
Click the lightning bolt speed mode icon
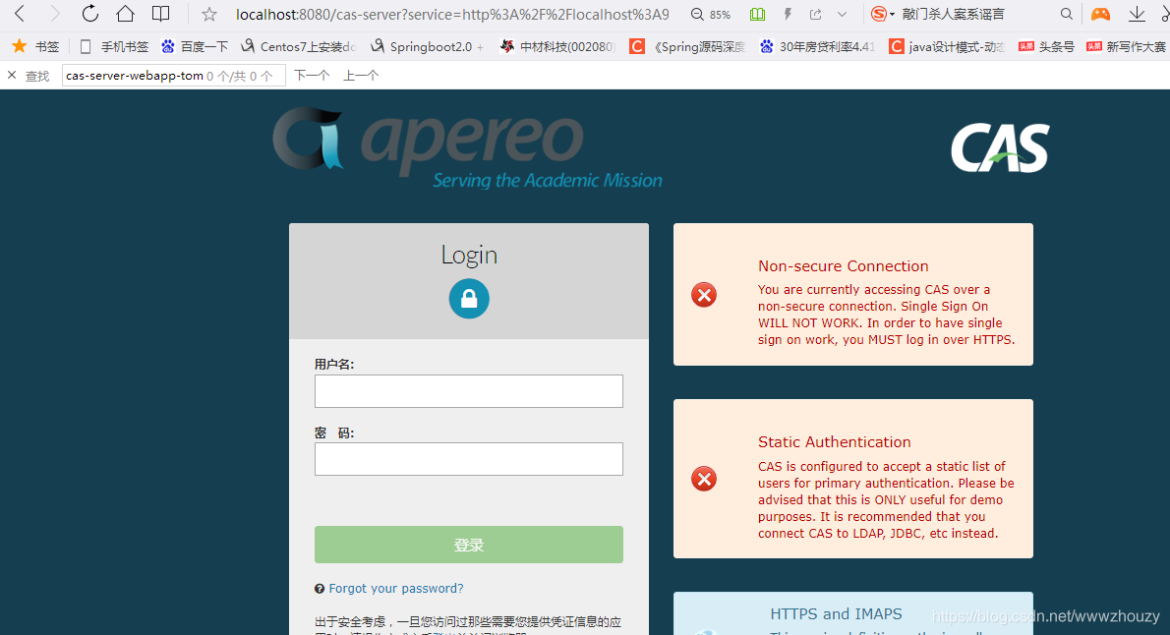788,14
